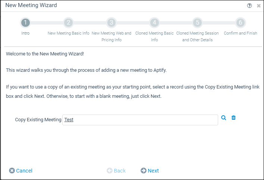Image resolution: width=264 pixels, height=180 pixels.
Task: Click the Next button
Action: click(150, 171)
